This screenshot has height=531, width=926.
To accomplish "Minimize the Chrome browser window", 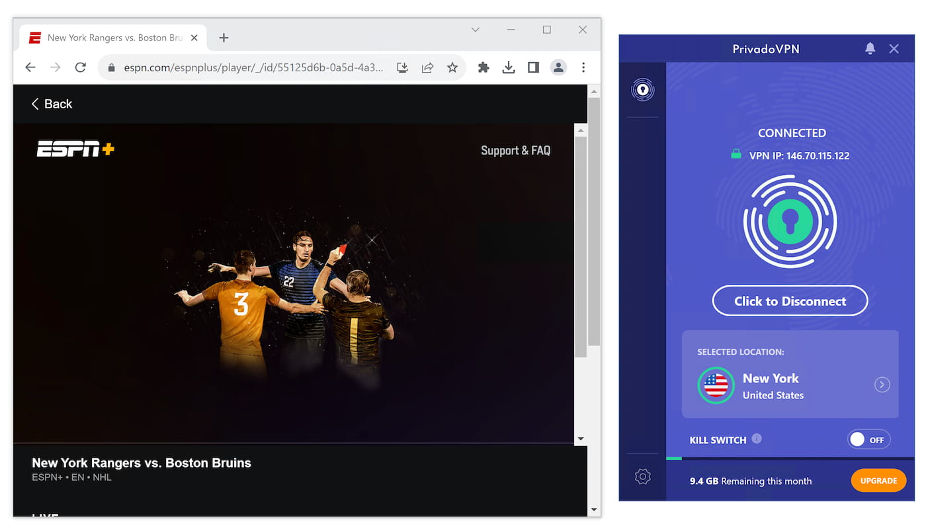I will (511, 30).
